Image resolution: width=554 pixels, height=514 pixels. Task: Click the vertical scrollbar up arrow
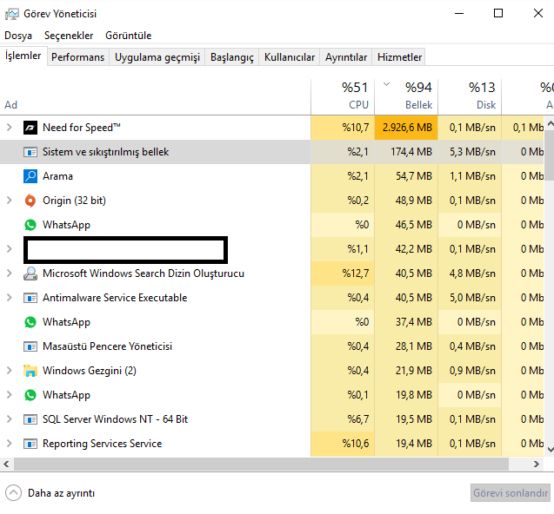(551, 123)
